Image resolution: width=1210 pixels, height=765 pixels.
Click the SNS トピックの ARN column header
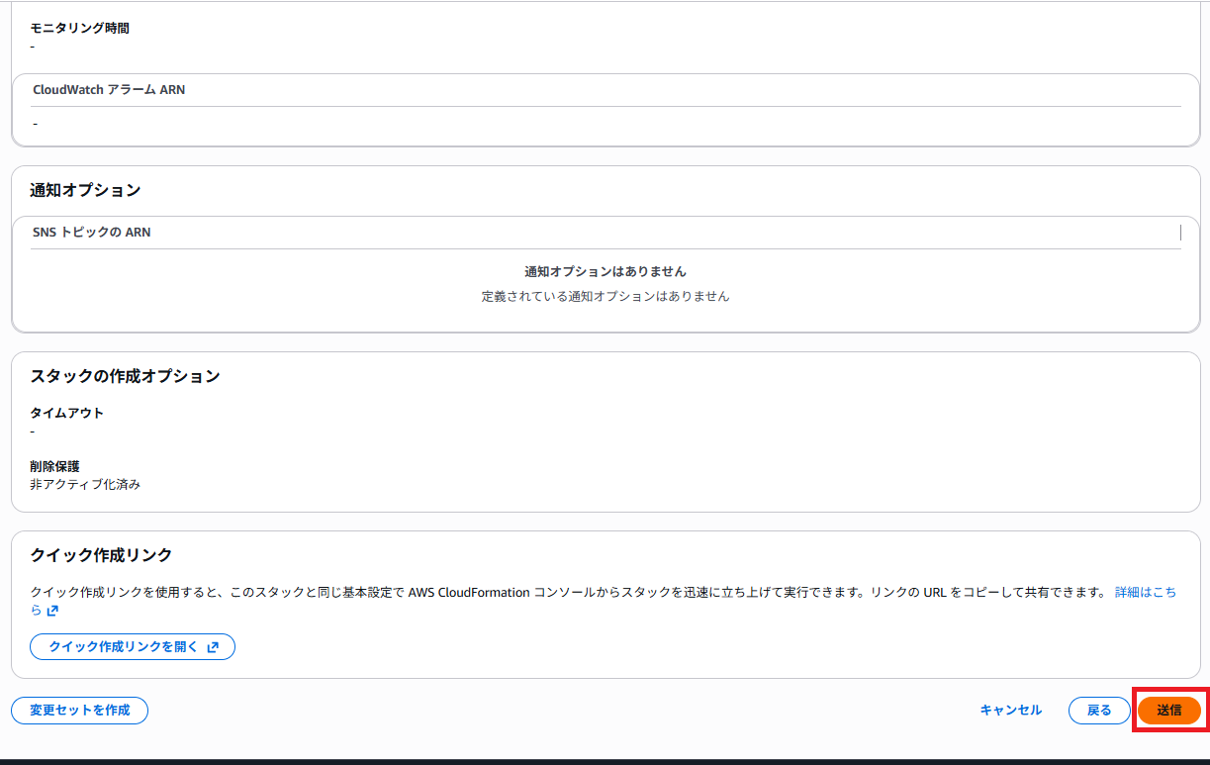coord(91,232)
